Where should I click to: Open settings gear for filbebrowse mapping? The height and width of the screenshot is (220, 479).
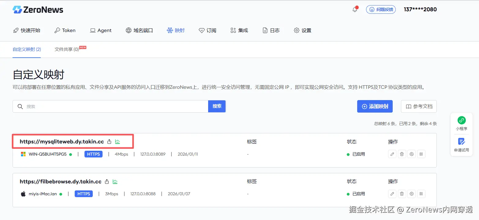tap(412, 194)
